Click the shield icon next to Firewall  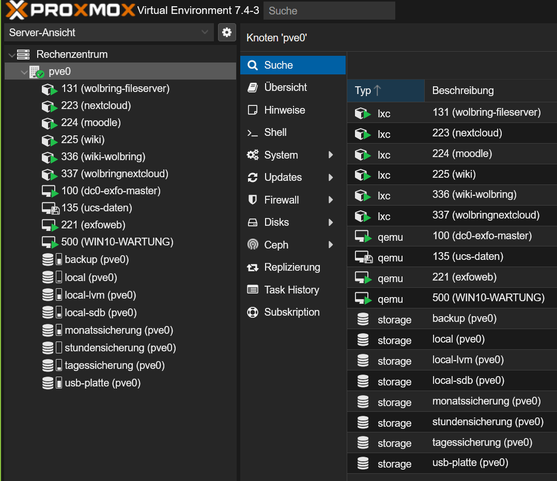point(253,199)
